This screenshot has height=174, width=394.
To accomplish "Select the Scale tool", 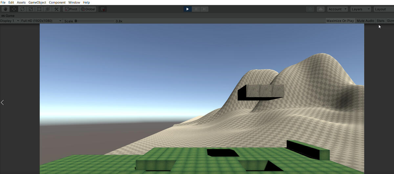I will click(x=31, y=9).
